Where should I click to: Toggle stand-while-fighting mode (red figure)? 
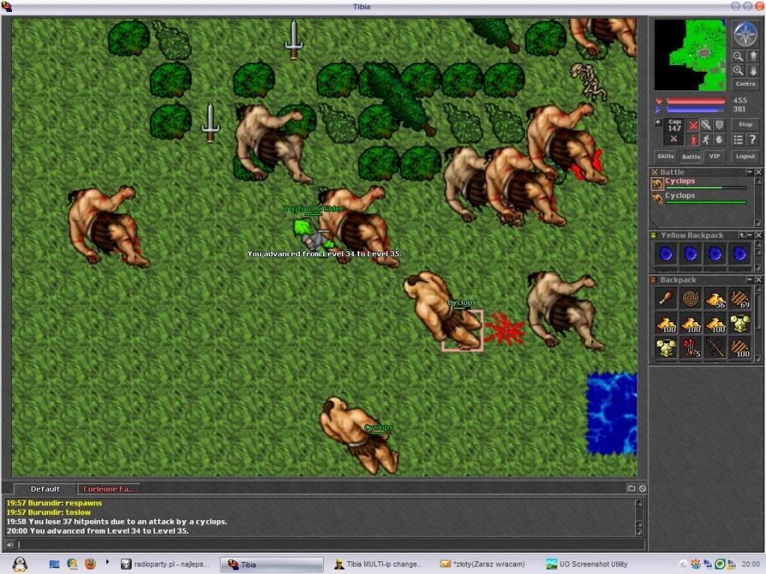tap(693, 140)
